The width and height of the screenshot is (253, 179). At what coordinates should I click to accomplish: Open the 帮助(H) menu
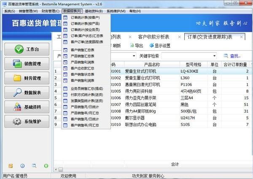click(x=135, y=11)
